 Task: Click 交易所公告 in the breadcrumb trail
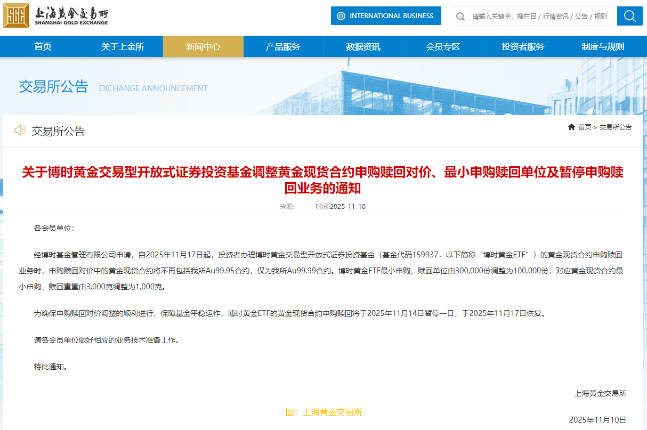616,127
